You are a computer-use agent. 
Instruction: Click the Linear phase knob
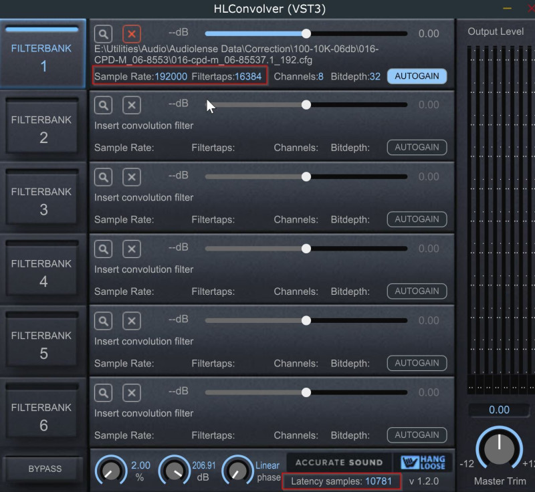(x=238, y=471)
